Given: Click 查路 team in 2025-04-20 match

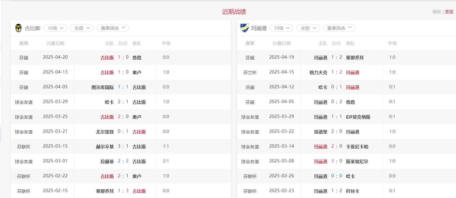Looking at the screenshot, I should (137, 58).
